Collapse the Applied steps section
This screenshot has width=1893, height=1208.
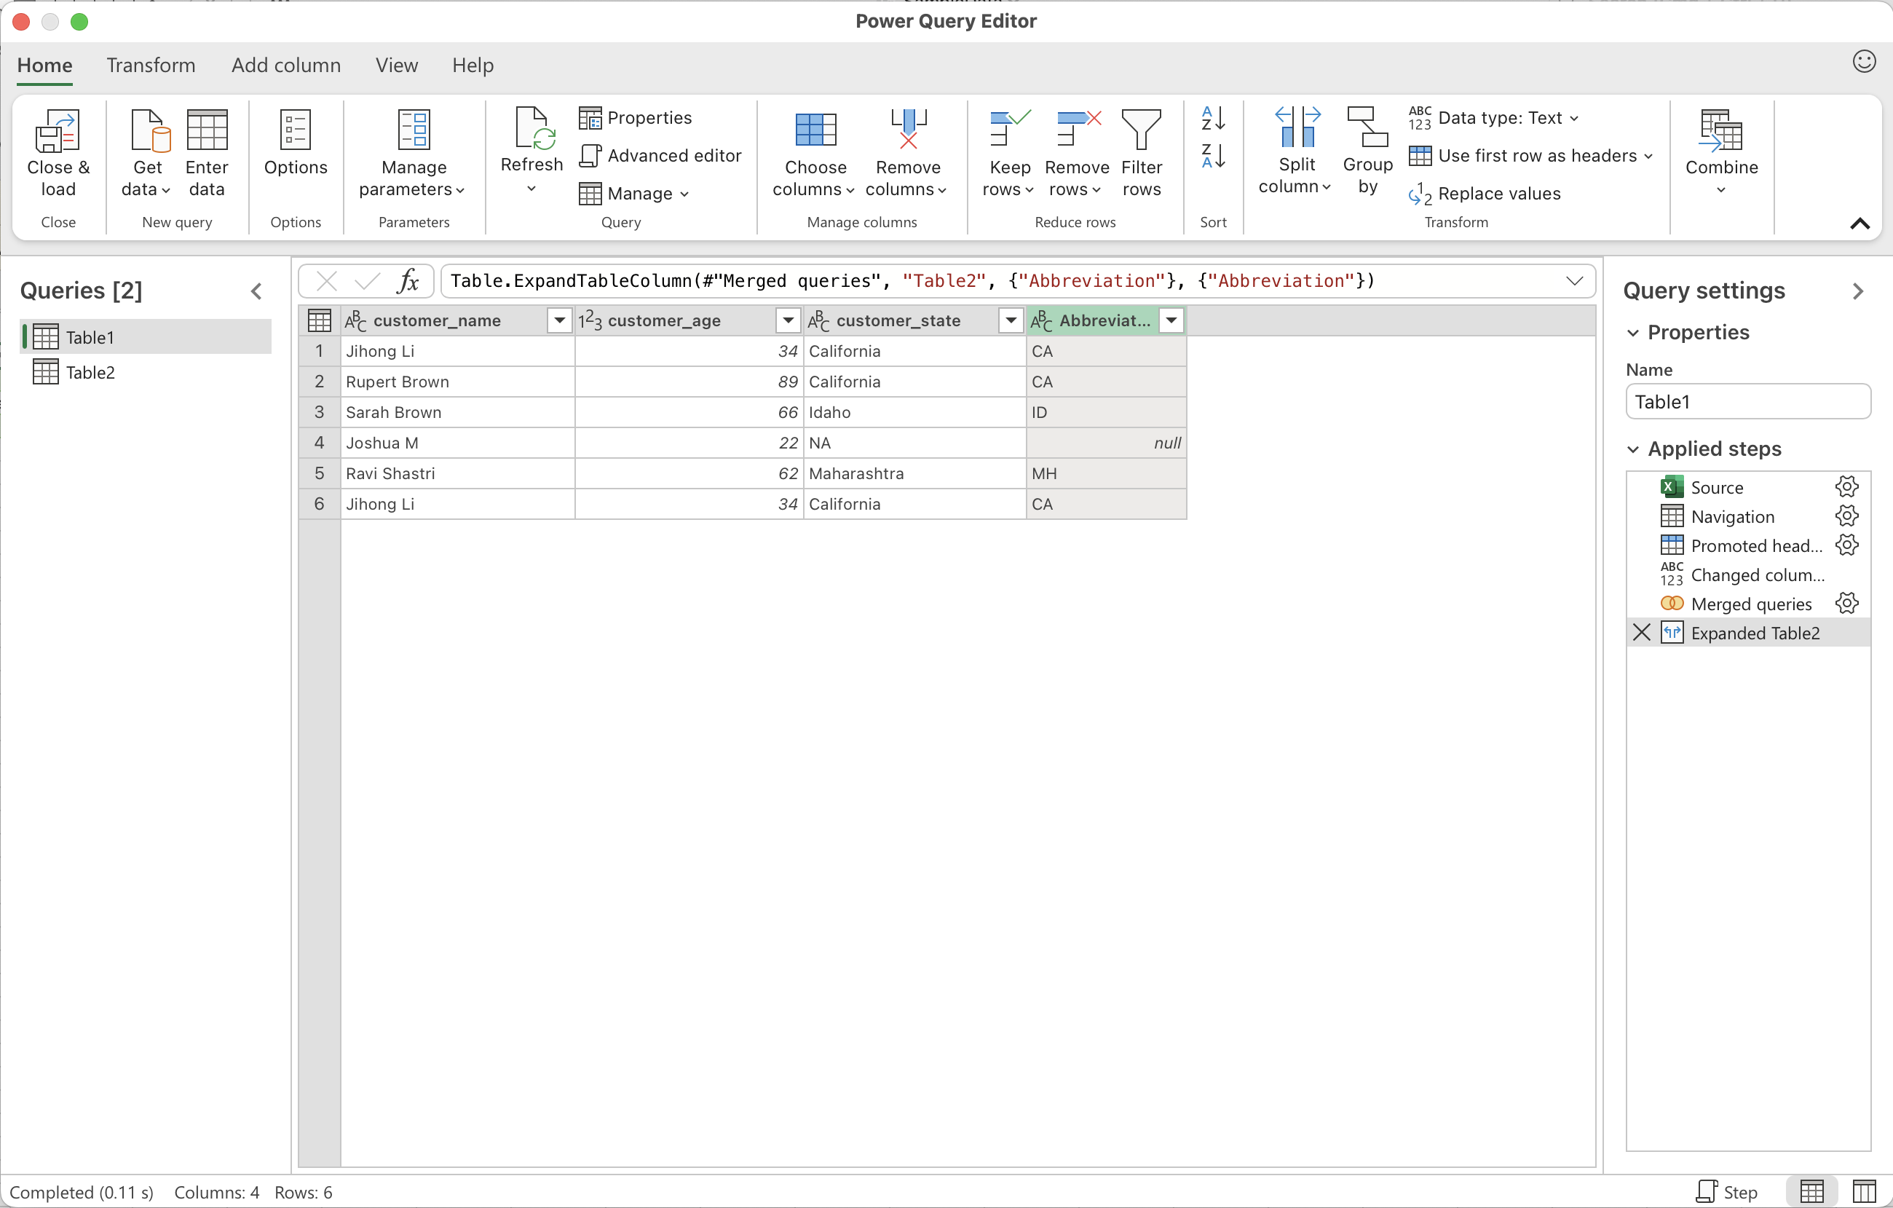1633,449
